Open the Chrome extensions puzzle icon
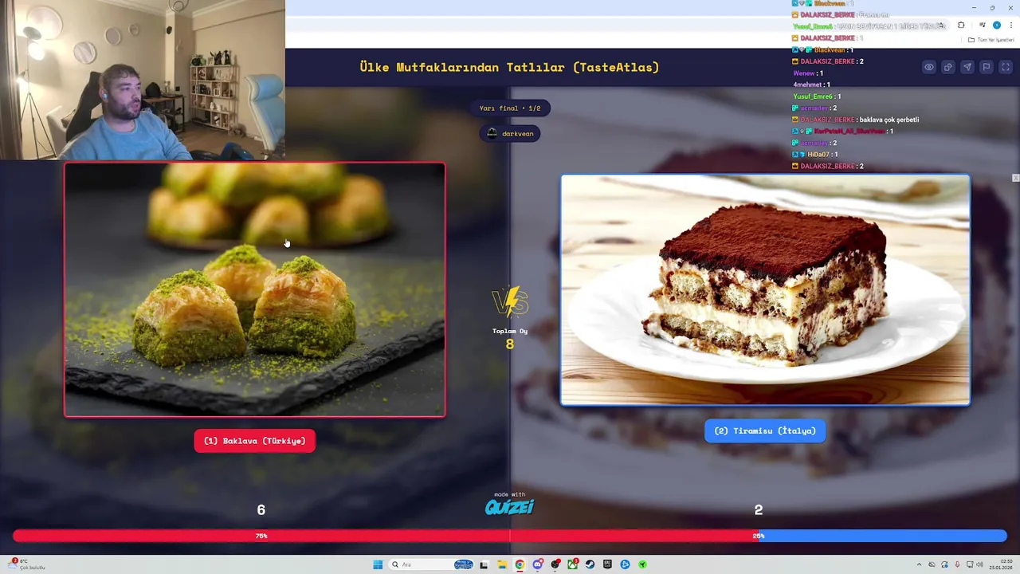The width and height of the screenshot is (1020, 574). [x=961, y=25]
